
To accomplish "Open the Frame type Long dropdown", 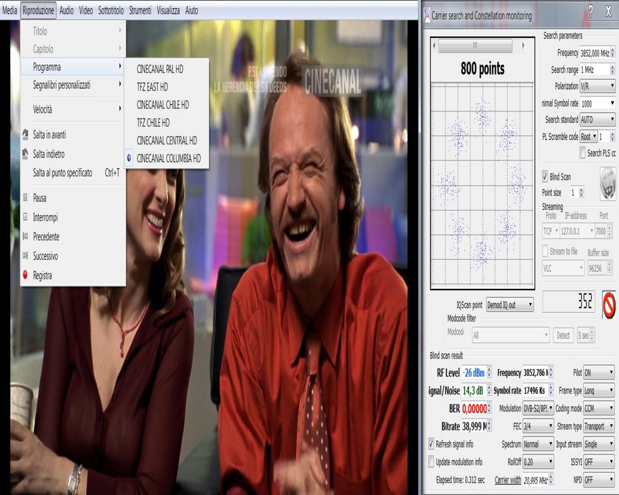I will [599, 391].
